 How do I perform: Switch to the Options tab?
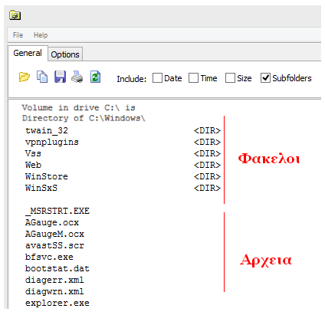(65, 54)
